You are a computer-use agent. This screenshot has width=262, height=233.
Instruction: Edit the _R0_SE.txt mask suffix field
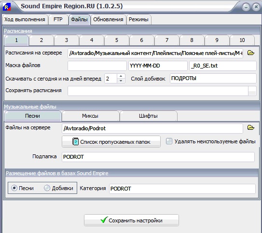(223, 66)
